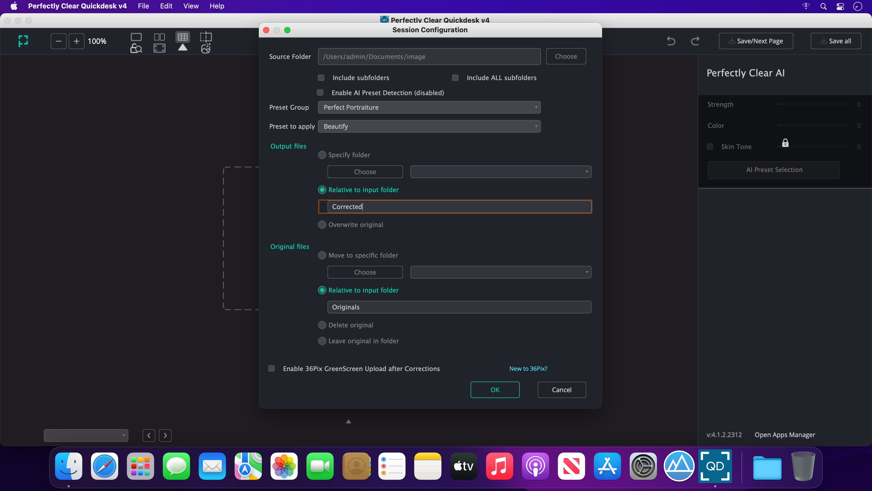Go to next page arrow
872x491 pixels.
tap(165, 436)
